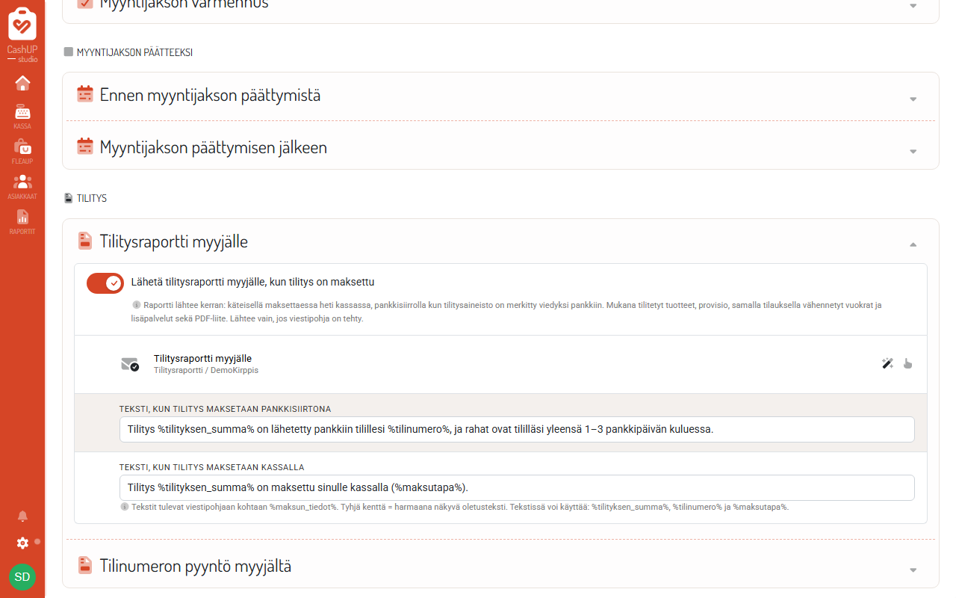Click the hint text starting Tekstit tulevat viestipohjaan
Screen dimensions: 956x598
(x=460, y=507)
